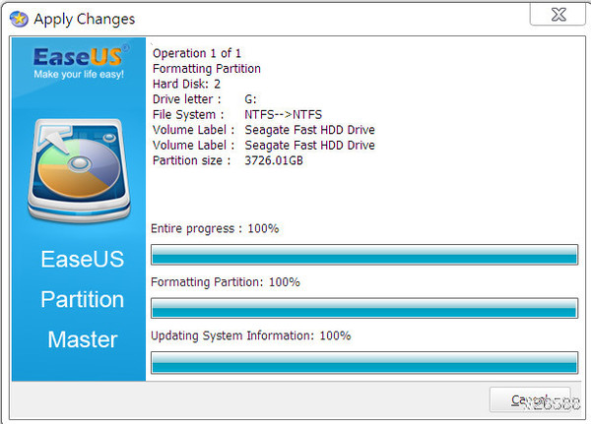The width and height of the screenshot is (591, 424).
Task: Click the Apply Changes title bar icon
Action: tap(19, 19)
